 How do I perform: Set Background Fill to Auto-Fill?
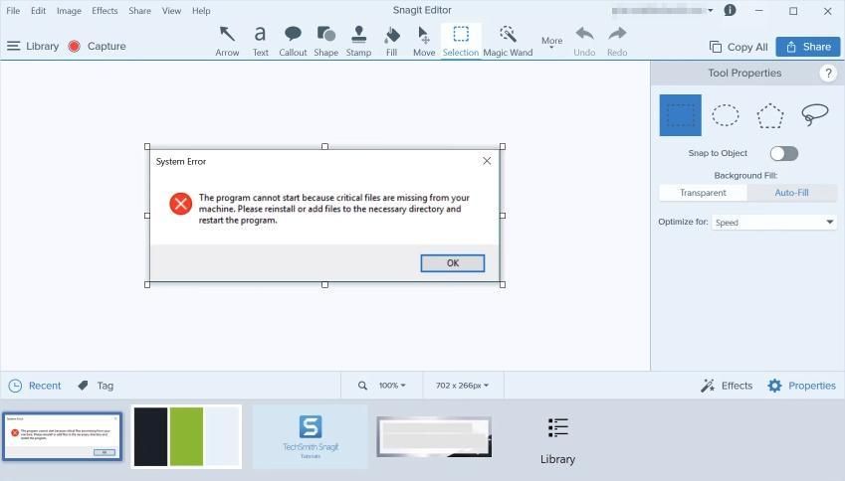[791, 193]
